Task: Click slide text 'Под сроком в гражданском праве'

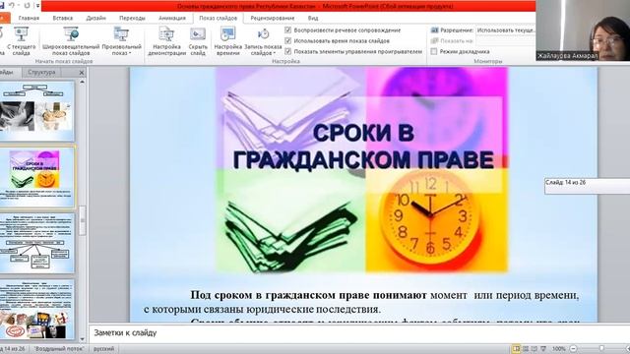Action: point(280,295)
